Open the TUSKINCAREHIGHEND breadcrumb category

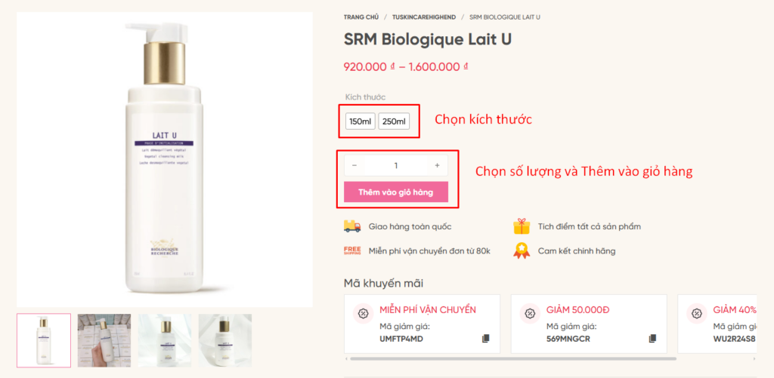point(424,17)
